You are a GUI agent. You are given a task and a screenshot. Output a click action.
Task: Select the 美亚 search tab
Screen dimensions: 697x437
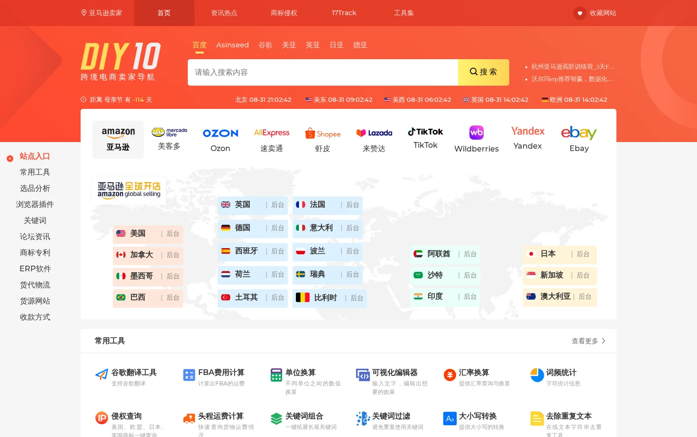[x=289, y=45]
